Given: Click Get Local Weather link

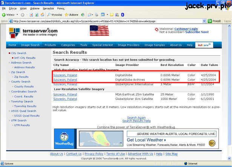Looking at the screenshot, I should pyautogui.click(x=146, y=140).
